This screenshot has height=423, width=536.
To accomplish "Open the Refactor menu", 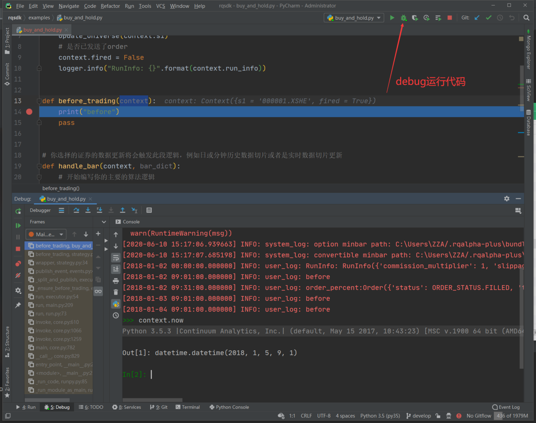I will 110,6.
